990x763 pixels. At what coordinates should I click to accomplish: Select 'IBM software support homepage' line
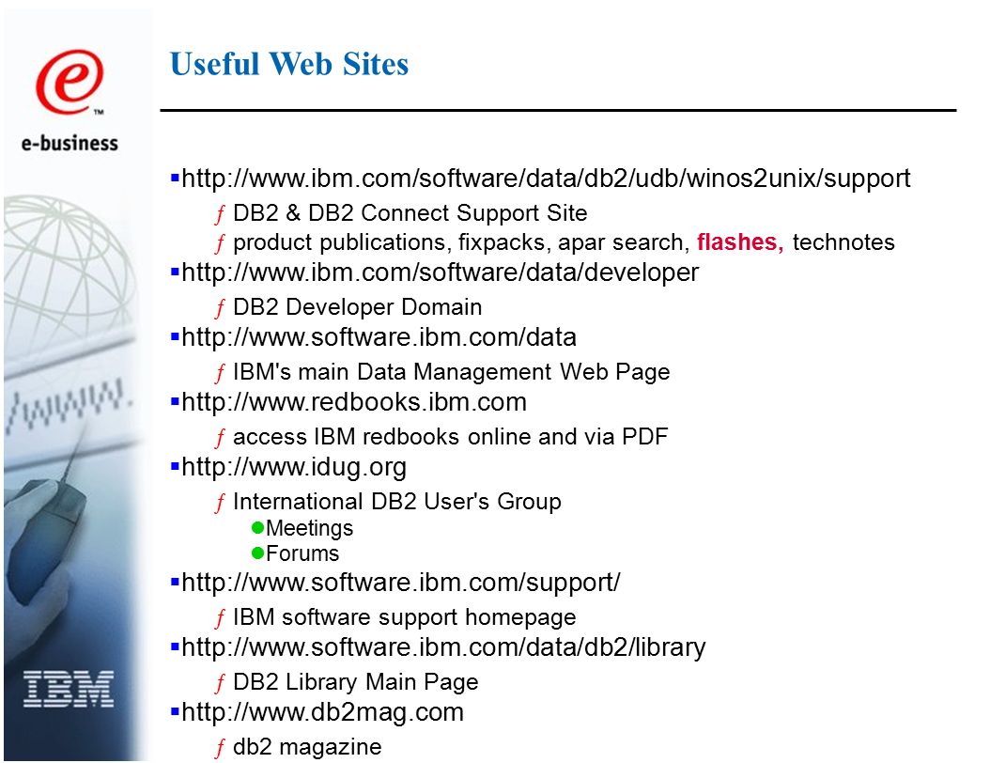point(404,617)
